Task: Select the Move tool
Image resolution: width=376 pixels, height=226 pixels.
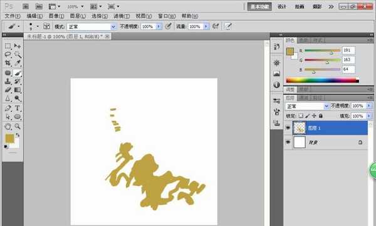Action: click(x=18, y=46)
